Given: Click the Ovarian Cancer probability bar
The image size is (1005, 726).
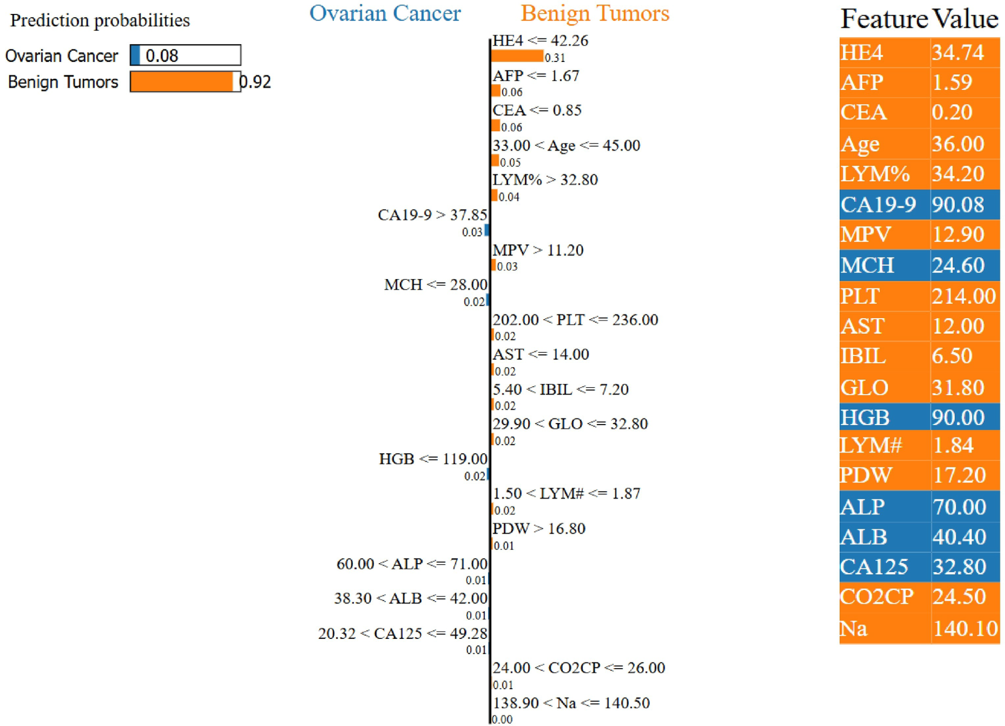Looking at the screenshot, I should coord(185,55).
